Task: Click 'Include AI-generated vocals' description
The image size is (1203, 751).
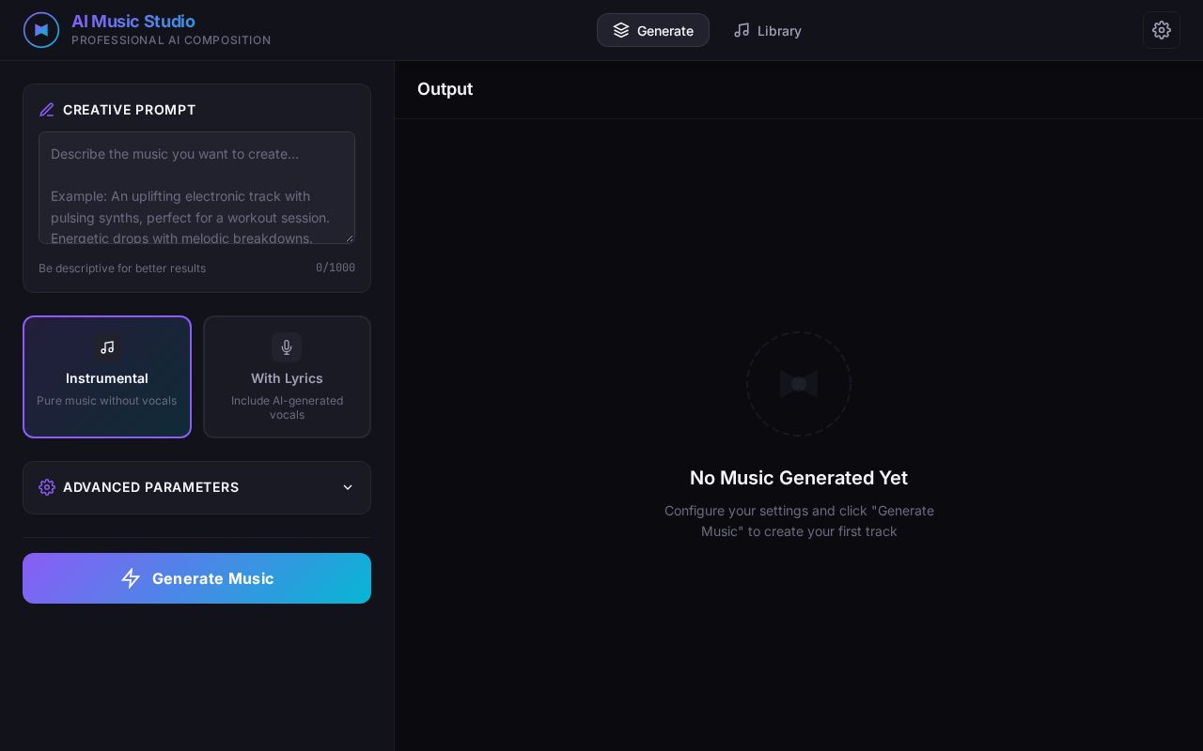Action: [x=287, y=407]
